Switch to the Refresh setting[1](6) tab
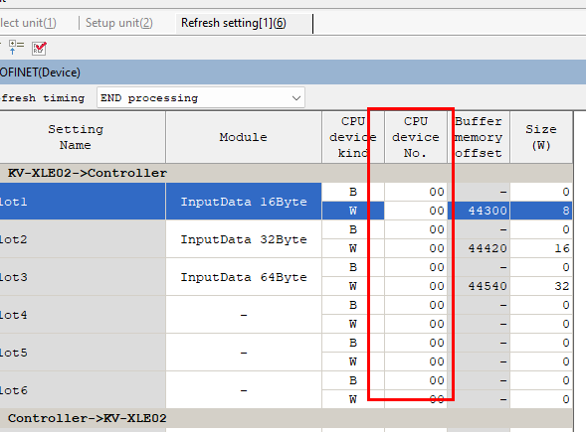Viewport: 586px width, 432px height. coord(234,23)
